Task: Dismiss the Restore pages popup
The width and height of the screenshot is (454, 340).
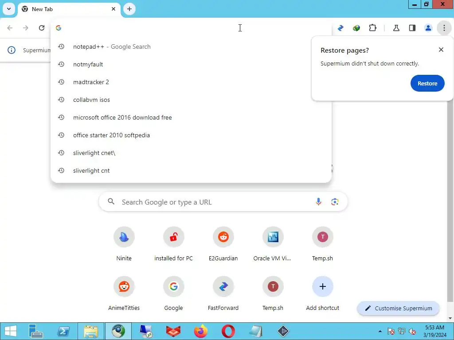Action: pyautogui.click(x=441, y=50)
